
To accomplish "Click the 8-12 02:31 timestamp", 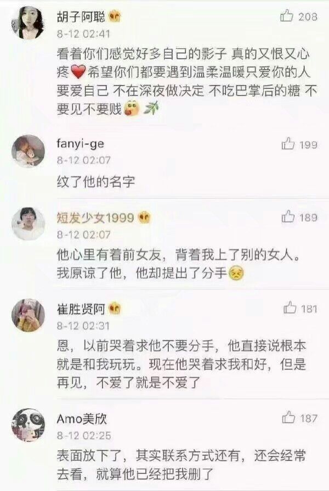I will click(x=83, y=326).
